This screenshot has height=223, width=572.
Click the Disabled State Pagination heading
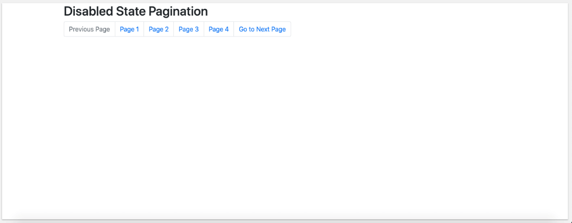point(136,11)
